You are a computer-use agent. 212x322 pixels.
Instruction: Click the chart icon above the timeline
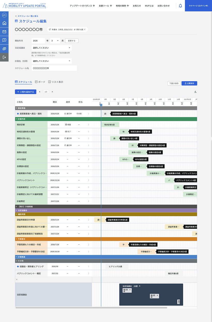tap(195, 92)
